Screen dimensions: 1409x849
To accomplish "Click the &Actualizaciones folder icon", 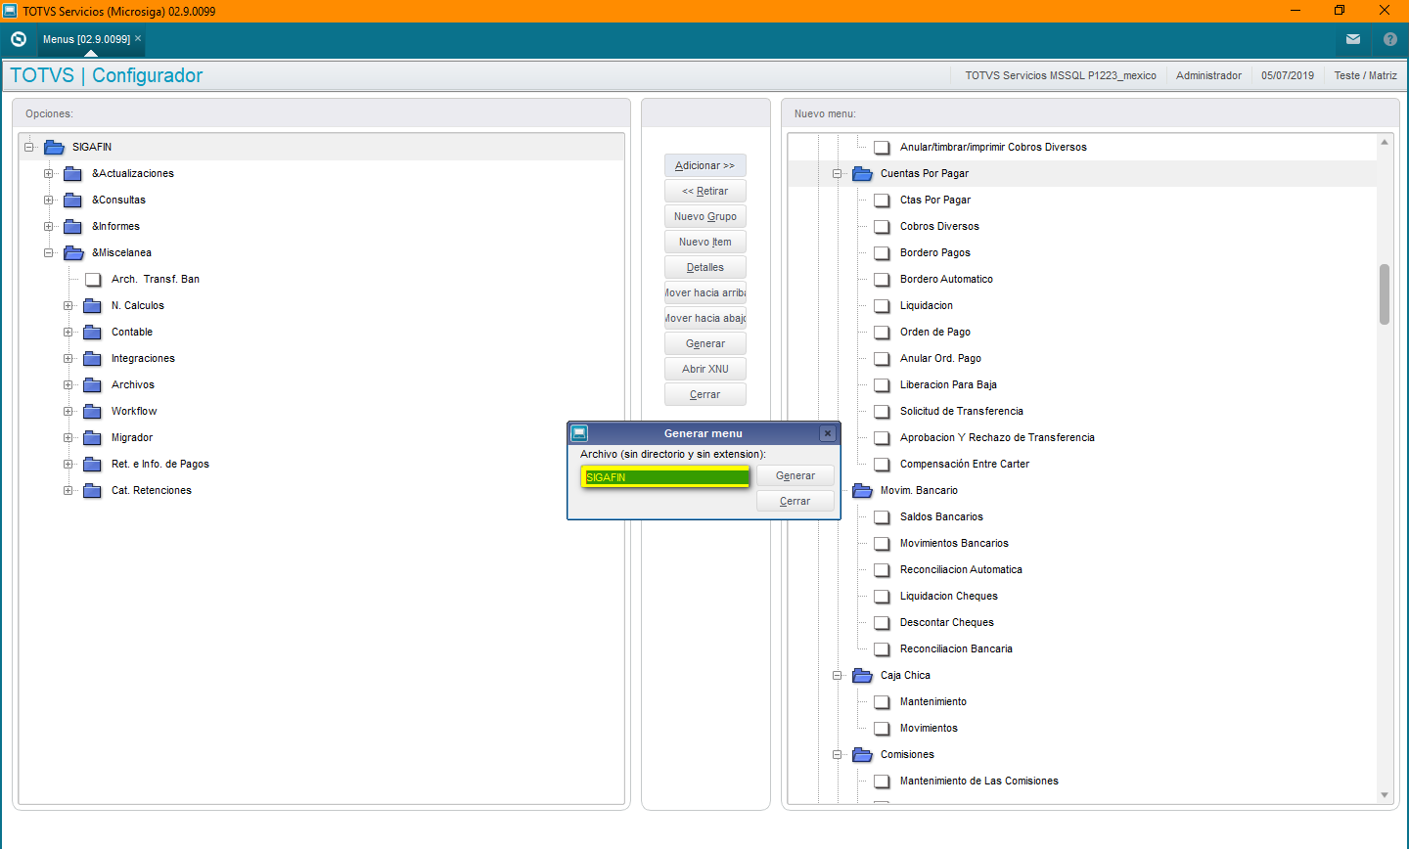I will pyautogui.click(x=73, y=173).
